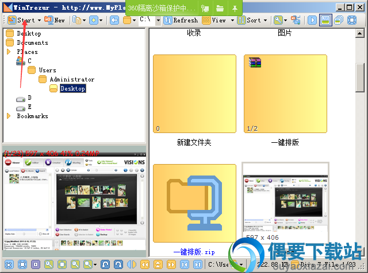This screenshot has width=368, height=273.
Task: Click the vertical scrollbar thumb
Action: click(359, 78)
